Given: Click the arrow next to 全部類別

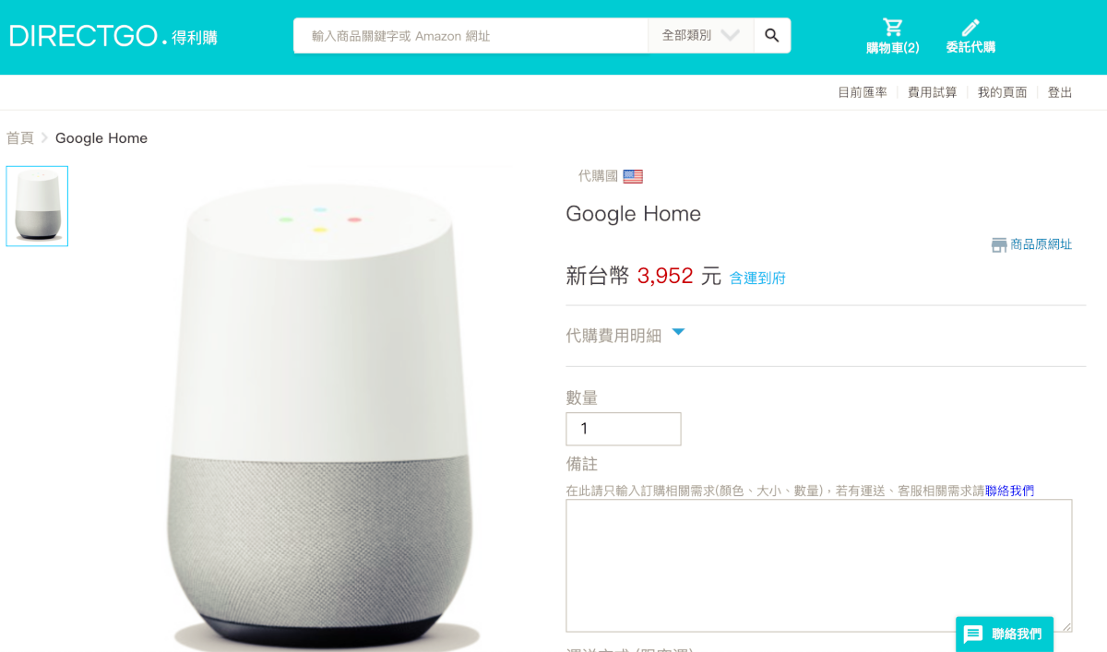Looking at the screenshot, I should tap(730, 36).
